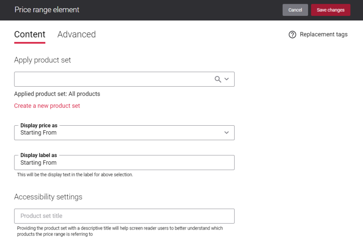The height and width of the screenshot is (245, 363).
Task: Click into the Display label as text field
Action: [124, 162]
